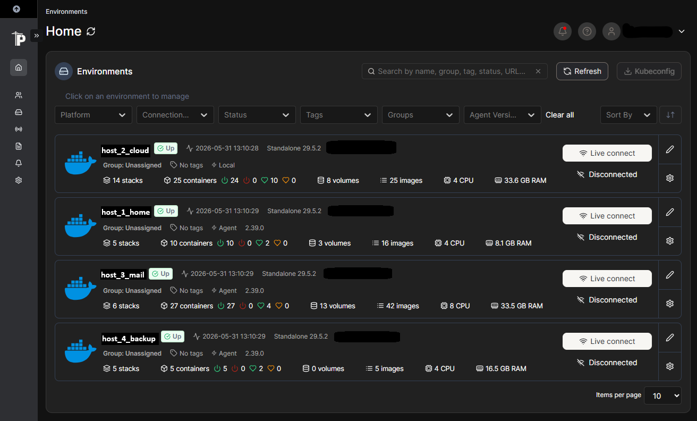Open the Users sidebar icon

tap(19, 95)
